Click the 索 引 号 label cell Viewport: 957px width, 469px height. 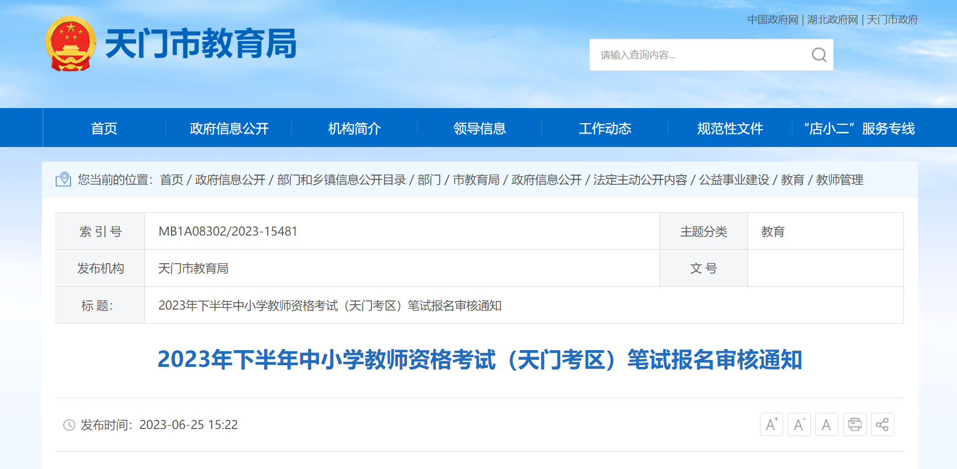[x=101, y=231]
